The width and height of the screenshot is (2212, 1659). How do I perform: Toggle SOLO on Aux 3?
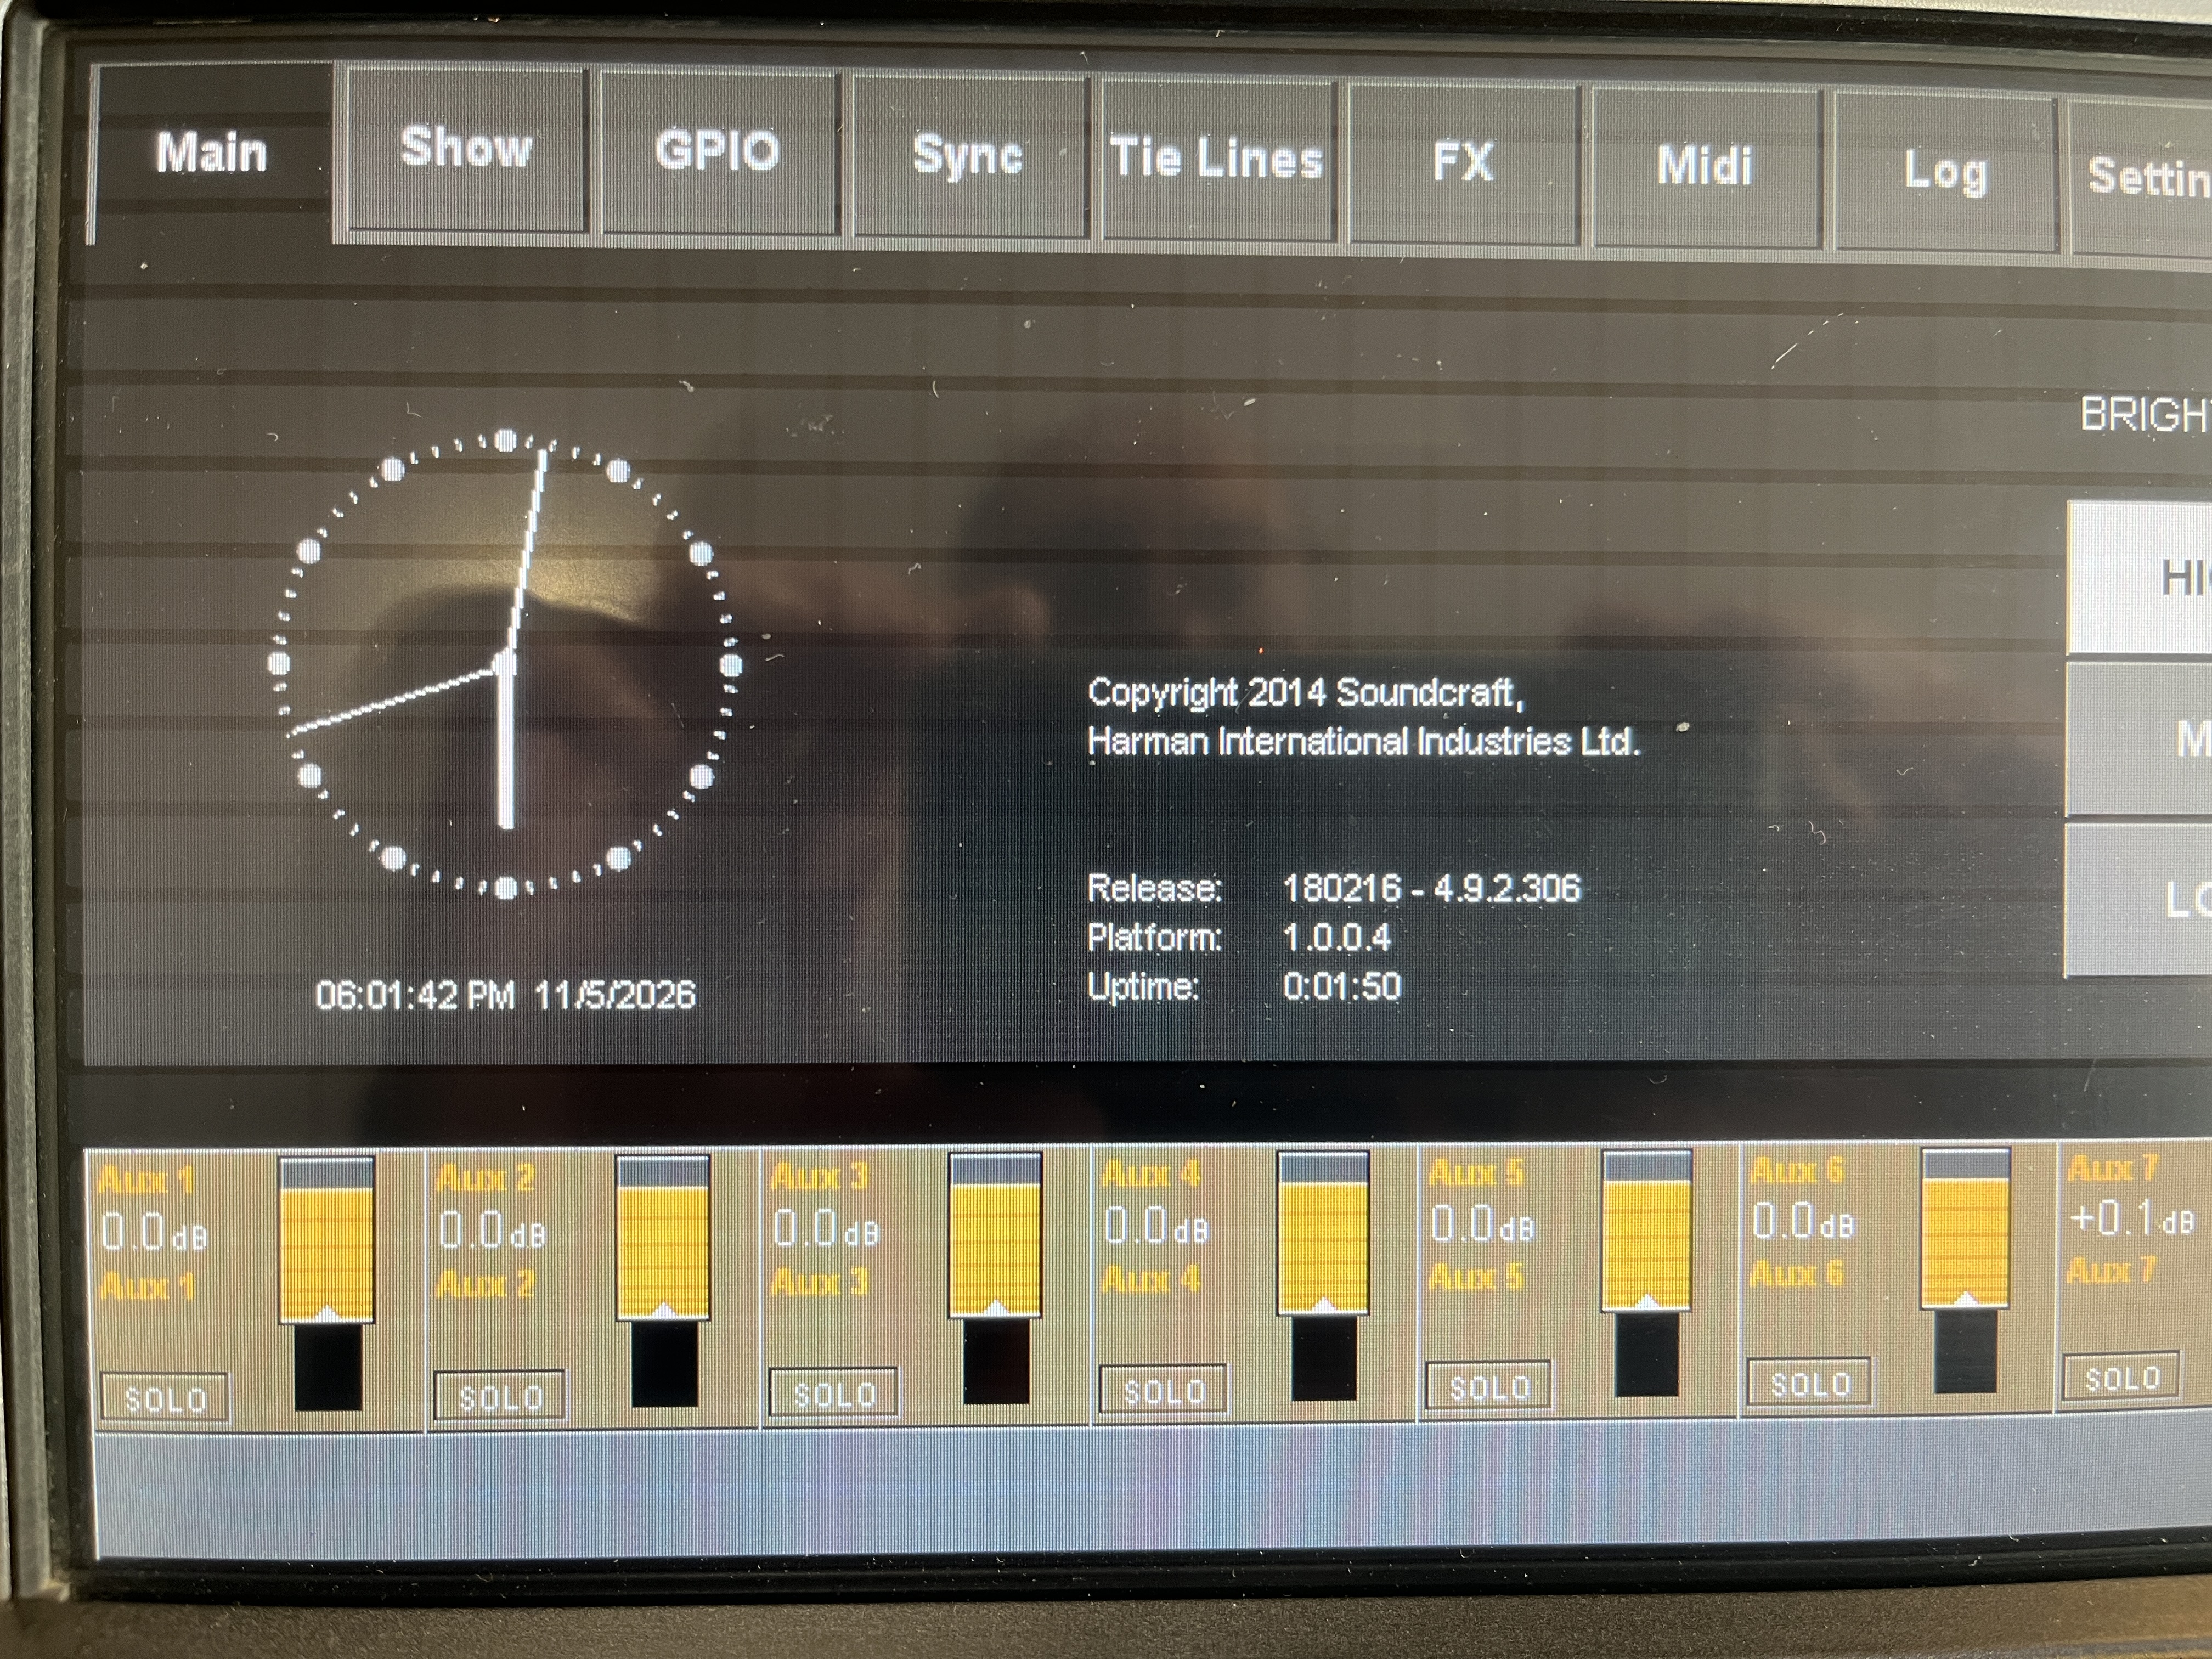[x=834, y=1392]
